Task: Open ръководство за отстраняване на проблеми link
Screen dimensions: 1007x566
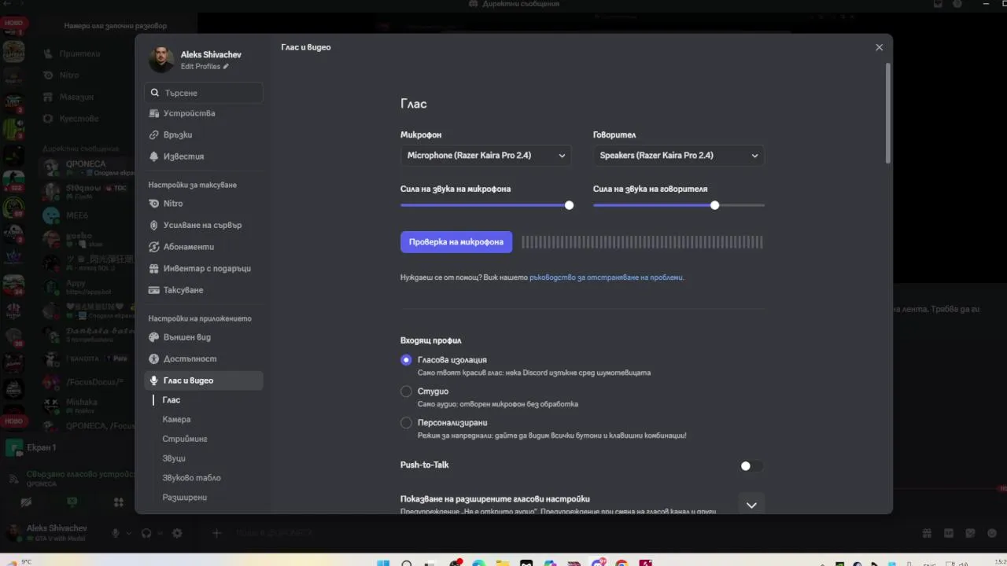Action: pos(606,277)
